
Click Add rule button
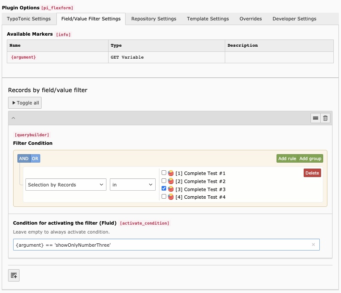coord(287,158)
